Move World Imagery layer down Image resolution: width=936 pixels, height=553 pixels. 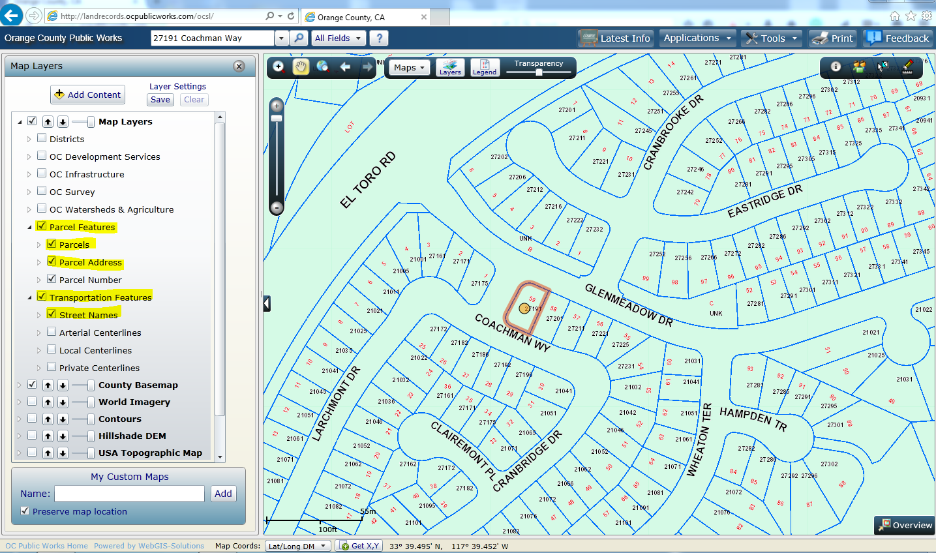pyautogui.click(x=63, y=402)
